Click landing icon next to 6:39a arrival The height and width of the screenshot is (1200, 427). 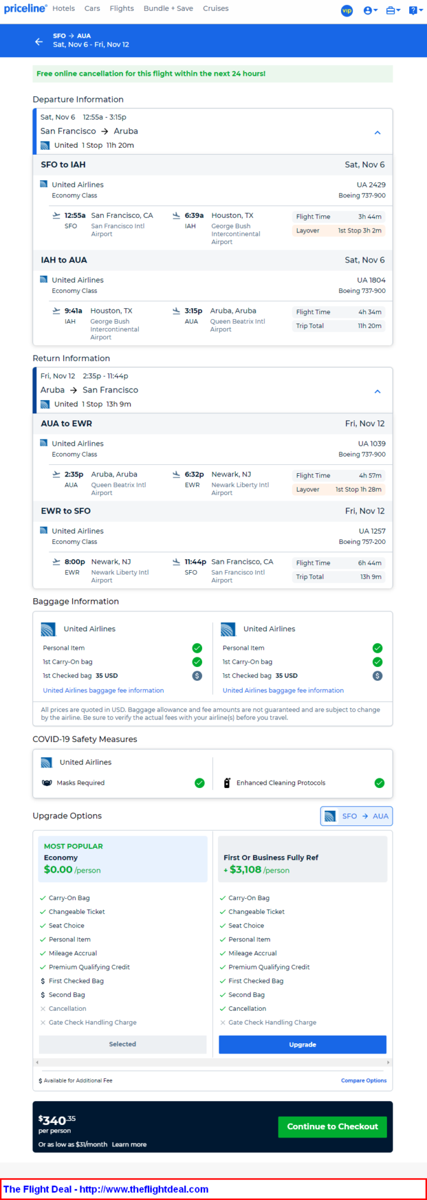177,215
